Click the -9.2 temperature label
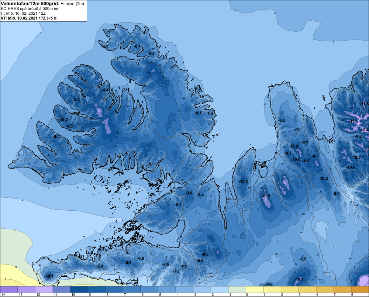 [x=358, y=136]
